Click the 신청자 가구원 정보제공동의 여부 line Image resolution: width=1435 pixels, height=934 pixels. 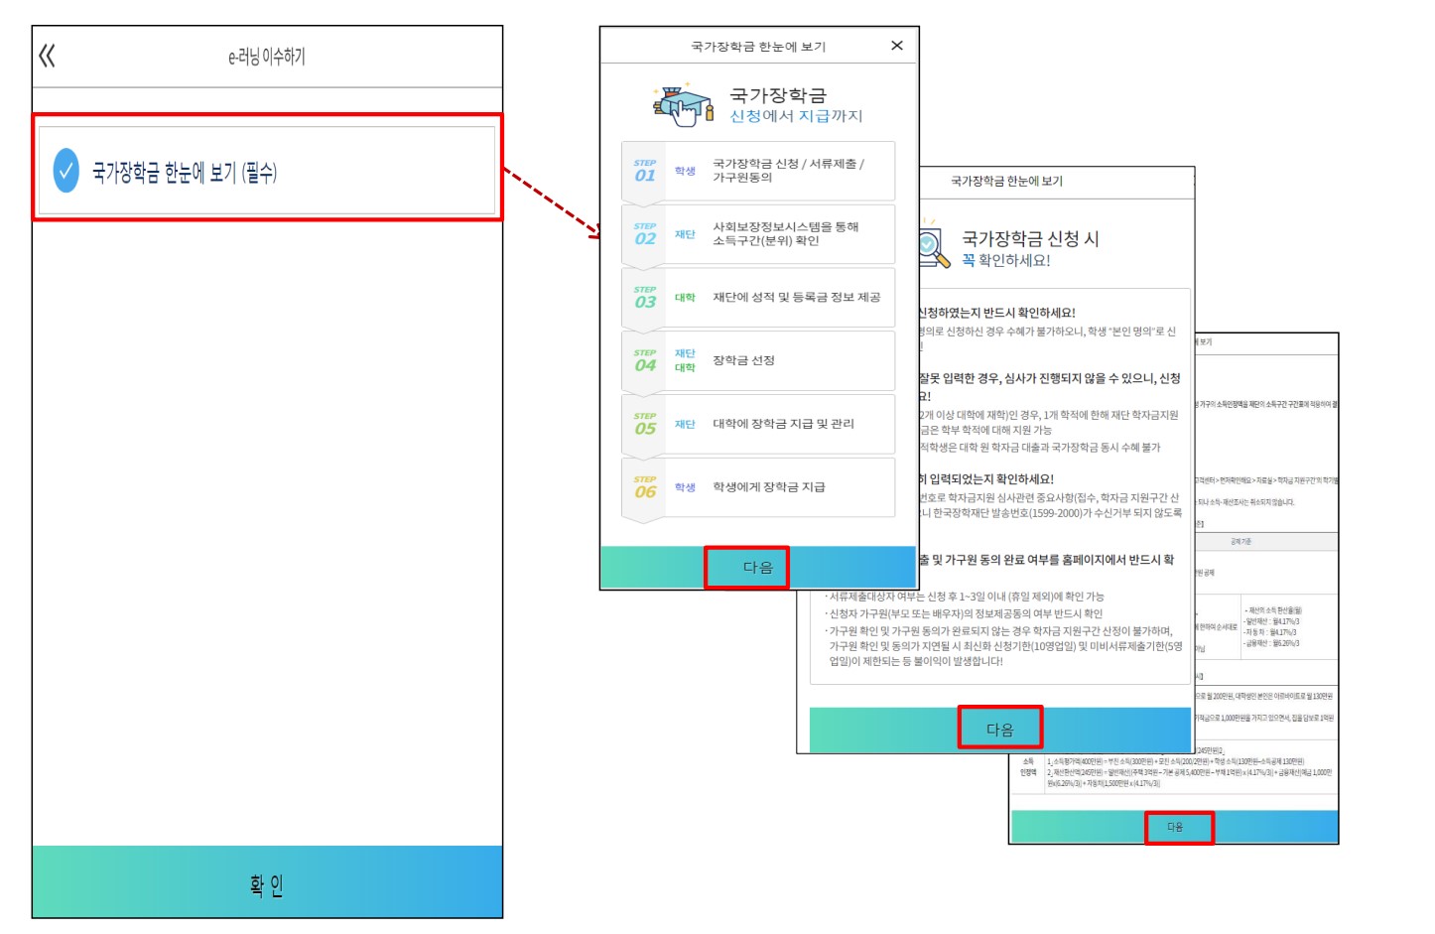click(x=964, y=613)
